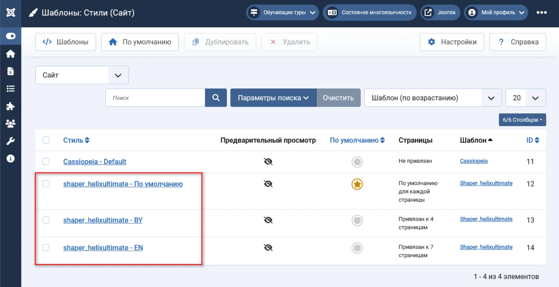Click the Joomla logo icon
Screen dimensions: 559x287
coord(11,12)
